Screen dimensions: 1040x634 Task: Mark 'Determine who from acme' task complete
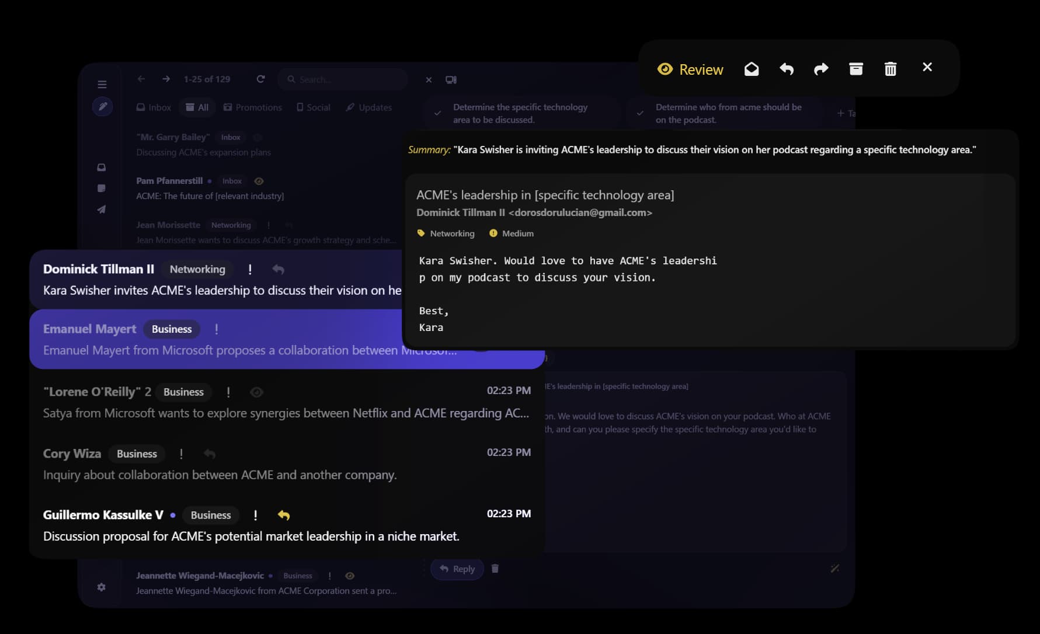point(639,113)
